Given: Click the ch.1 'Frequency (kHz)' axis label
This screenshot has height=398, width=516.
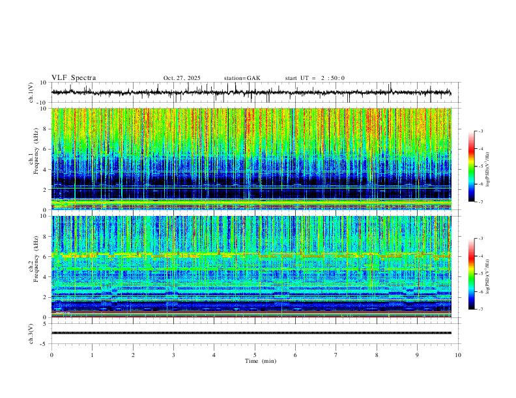Looking at the screenshot, I should pyautogui.click(x=36, y=152).
